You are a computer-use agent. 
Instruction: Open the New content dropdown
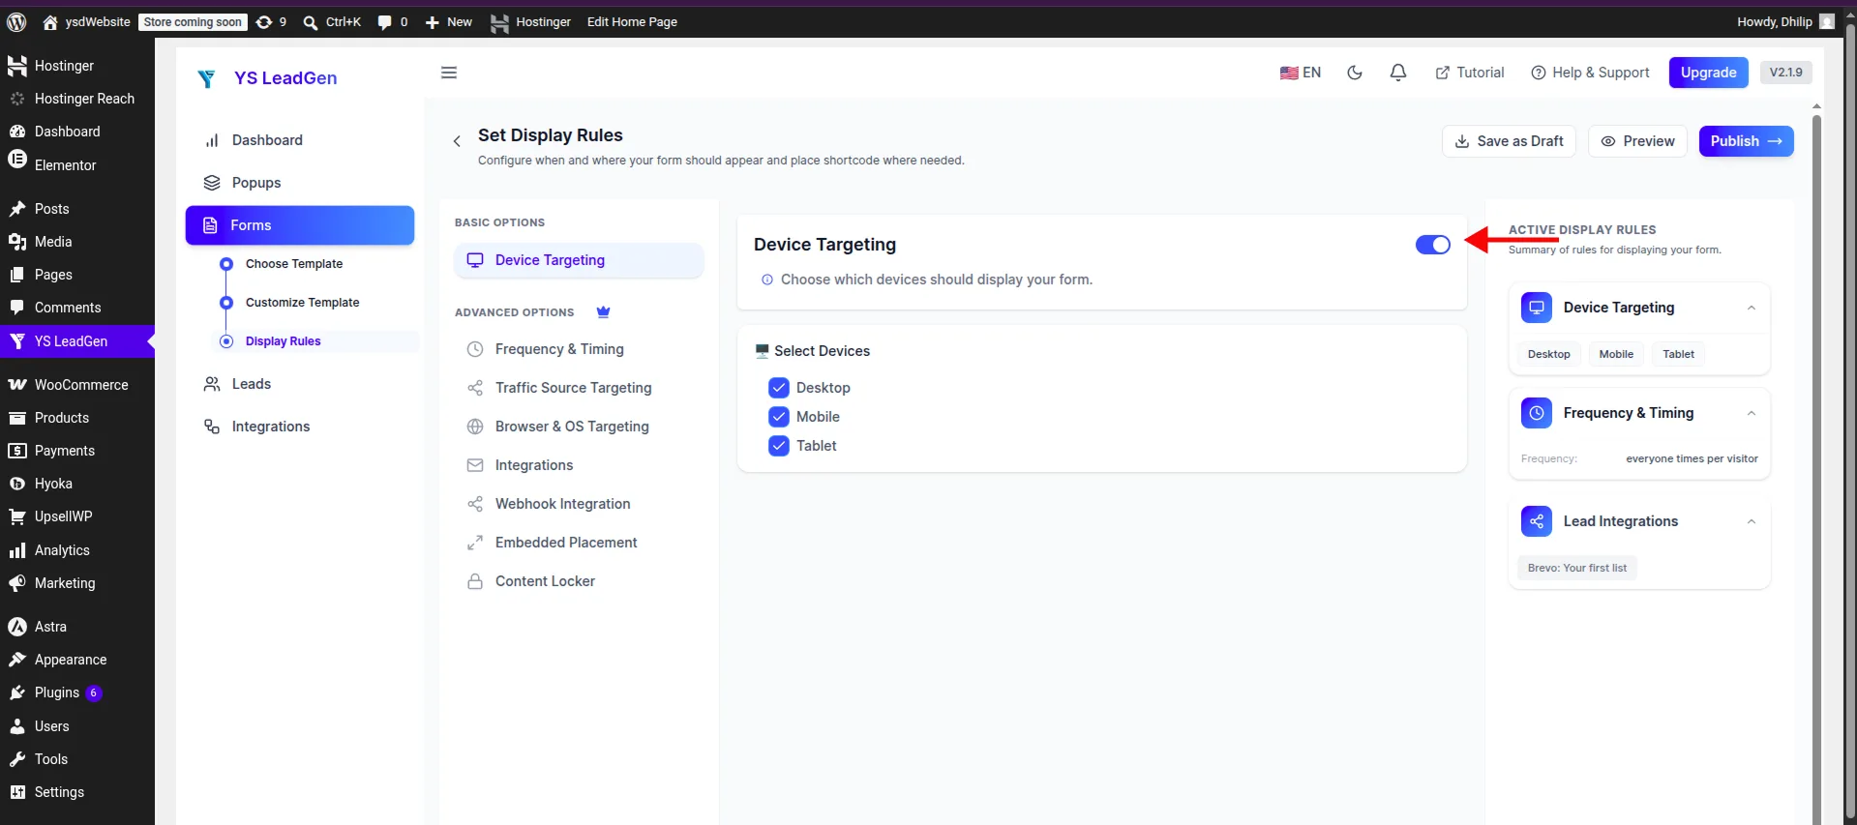449,22
